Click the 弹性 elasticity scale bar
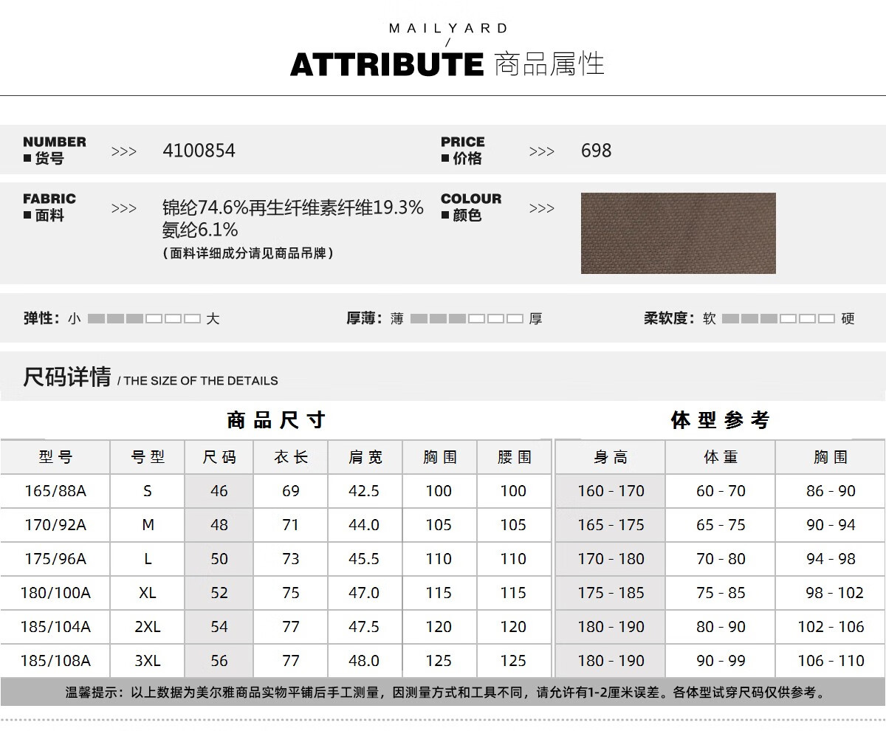The image size is (886, 731). pyautogui.click(x=144, y=319)
